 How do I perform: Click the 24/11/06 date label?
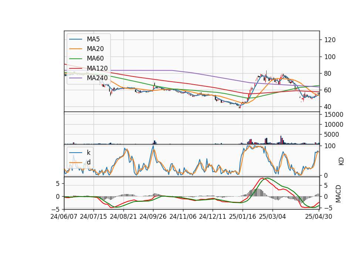tap(183, 217)
